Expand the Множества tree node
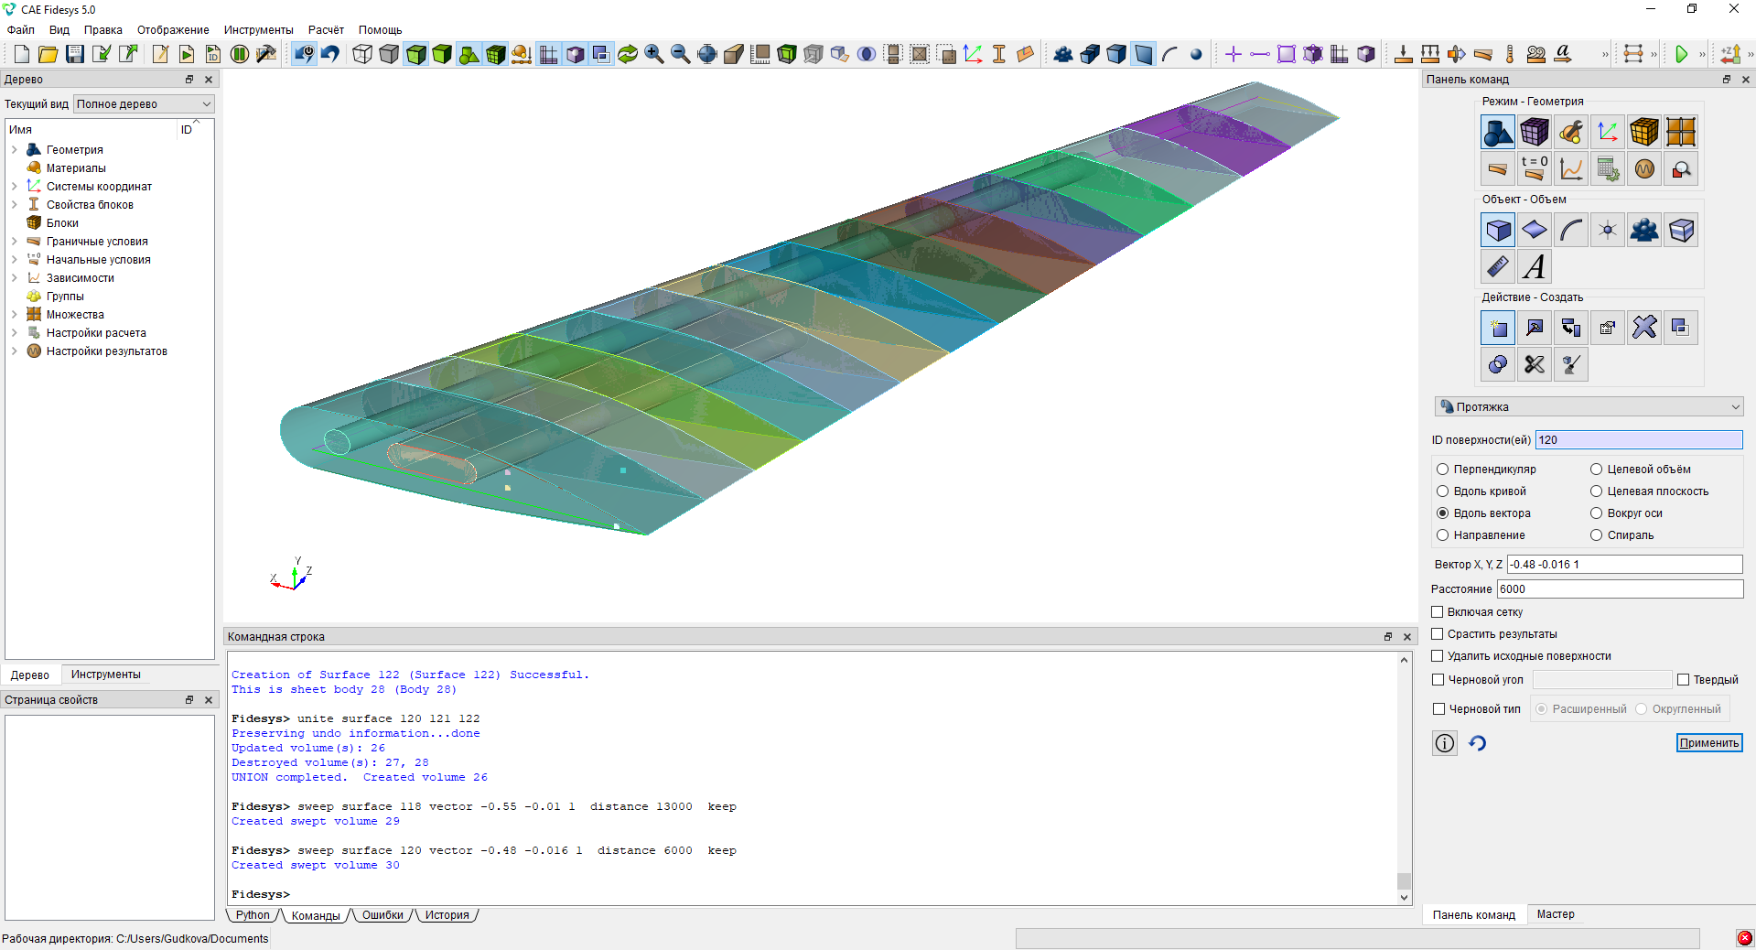The height and width of the screenshot is (950, 1756). tap(15, 315)
